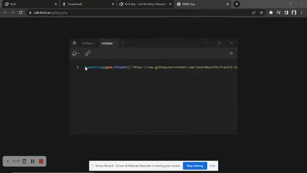
Task: Click line number 1 in the editor
Action: point(78,67)
